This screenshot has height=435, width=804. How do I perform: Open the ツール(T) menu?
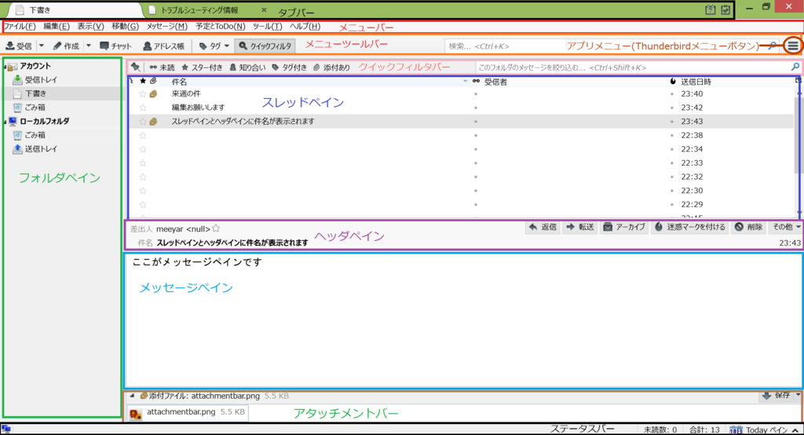coord(267,27)
